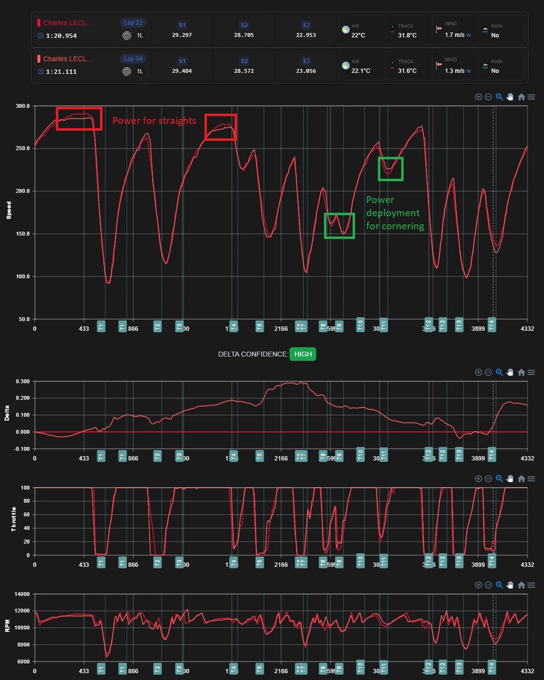Open hamburger menu of the Throttle chart
544x680 pixels.
[531, 479]
